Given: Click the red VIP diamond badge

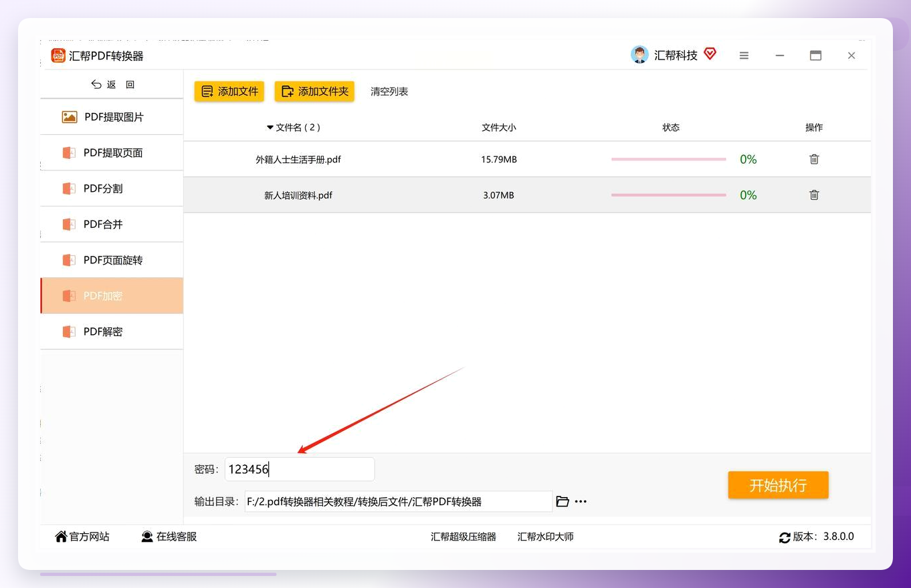Looking at the screenshot, I should 710,53.
